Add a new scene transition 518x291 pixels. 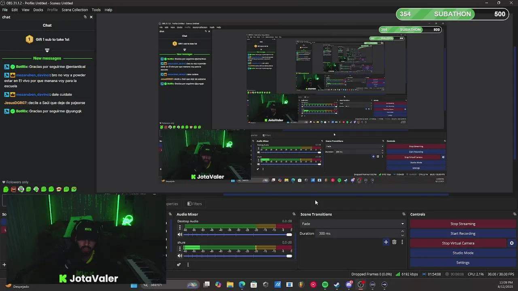tap(386, 242)
